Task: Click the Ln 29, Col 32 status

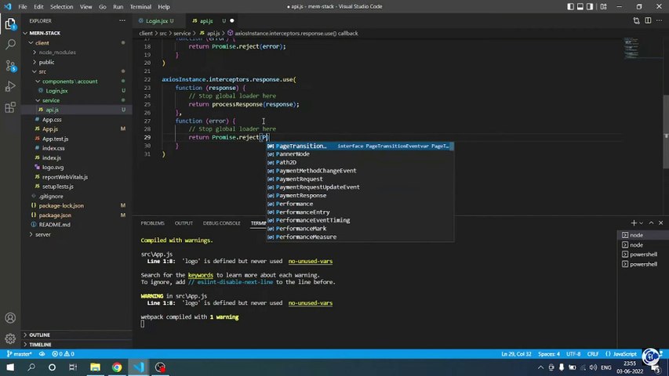Action: coord(516,354)
